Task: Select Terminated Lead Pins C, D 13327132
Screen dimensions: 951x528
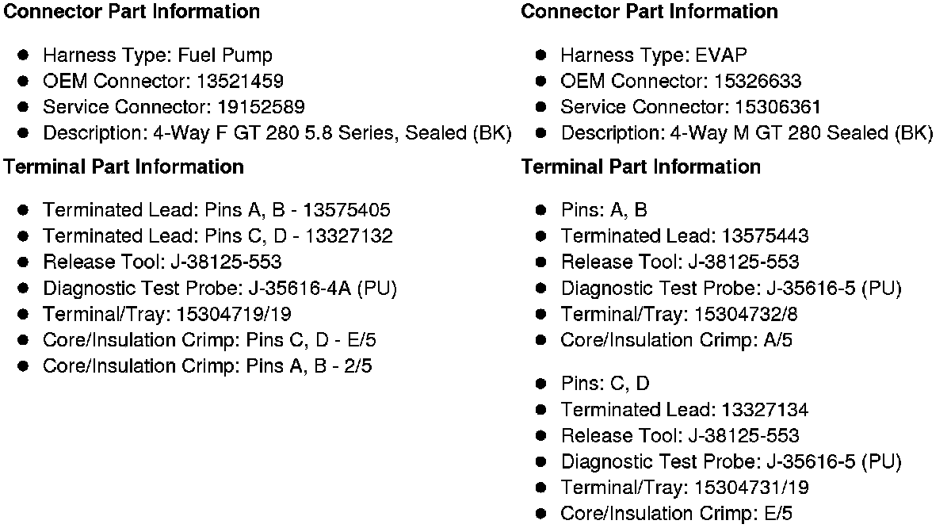Action: pyautogui.click(x=218, y=236)
